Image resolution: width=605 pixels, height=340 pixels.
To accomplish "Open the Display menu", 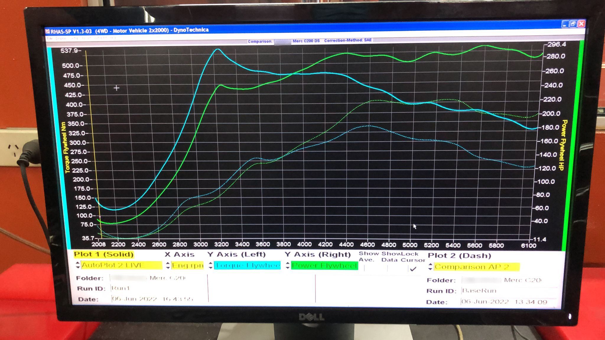I will (61, 38).
